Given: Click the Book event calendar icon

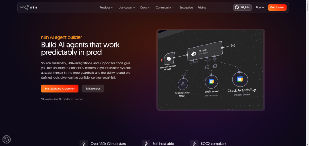Looking at the screenshot, I should (x=212, y=82).
